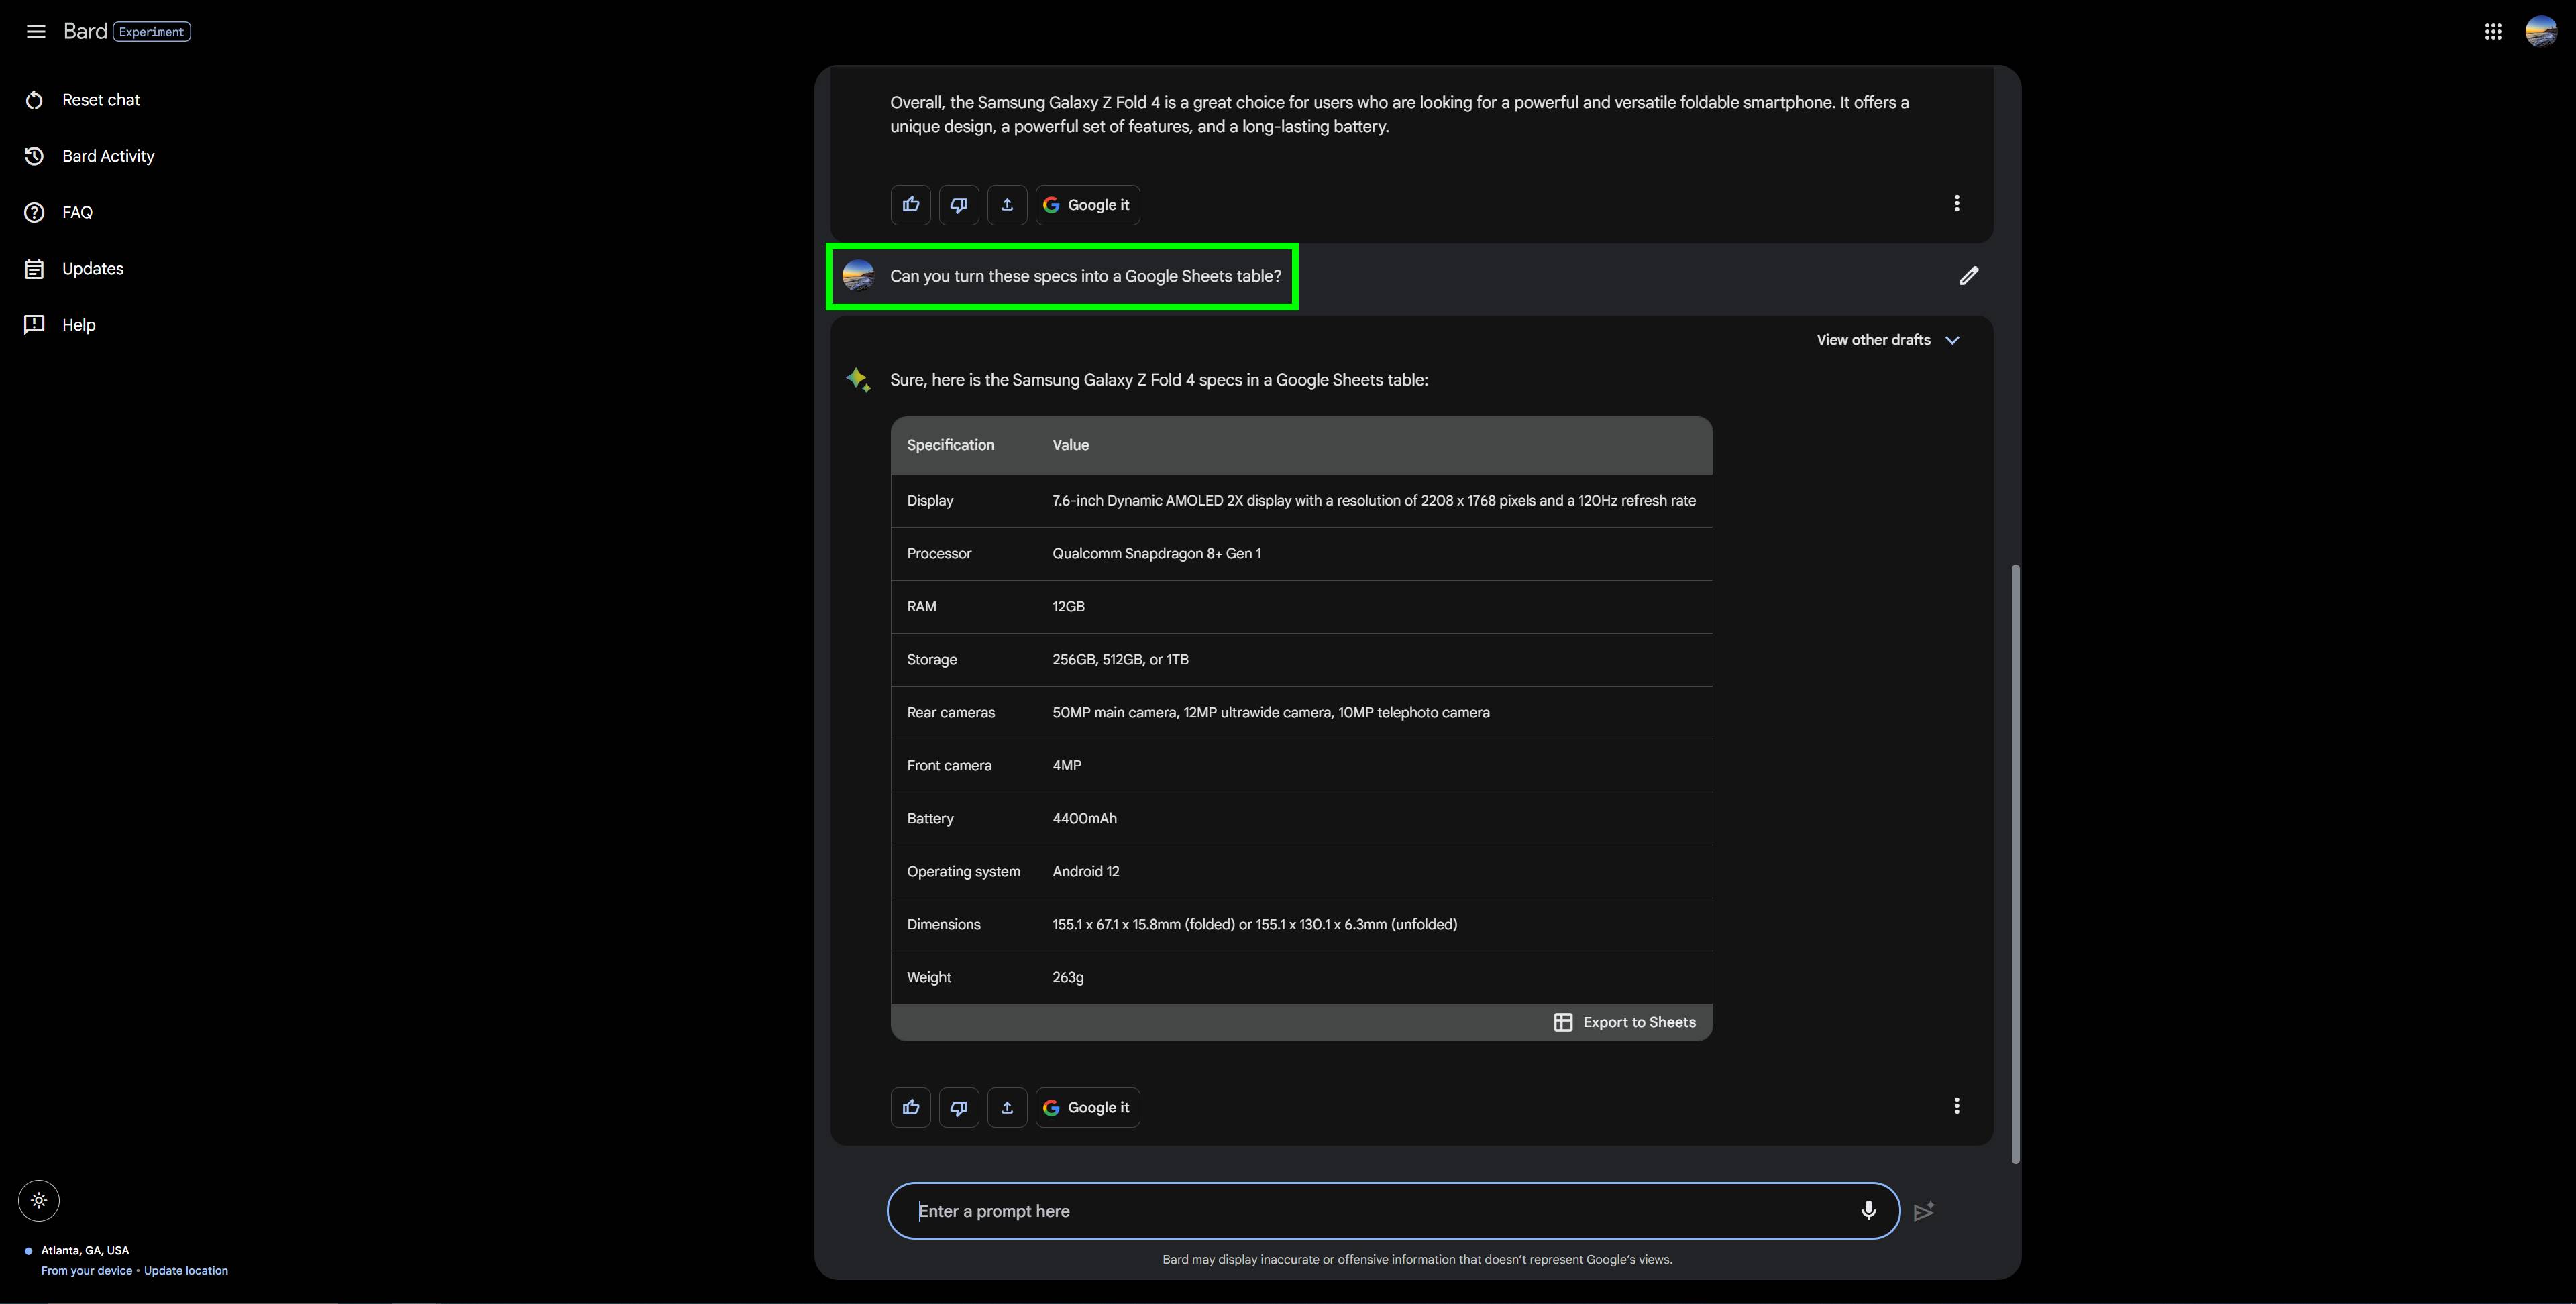Select the 263g weight value cell
The width and height of the screenshot is (2576, 1304).
(x=1068, y=977)
